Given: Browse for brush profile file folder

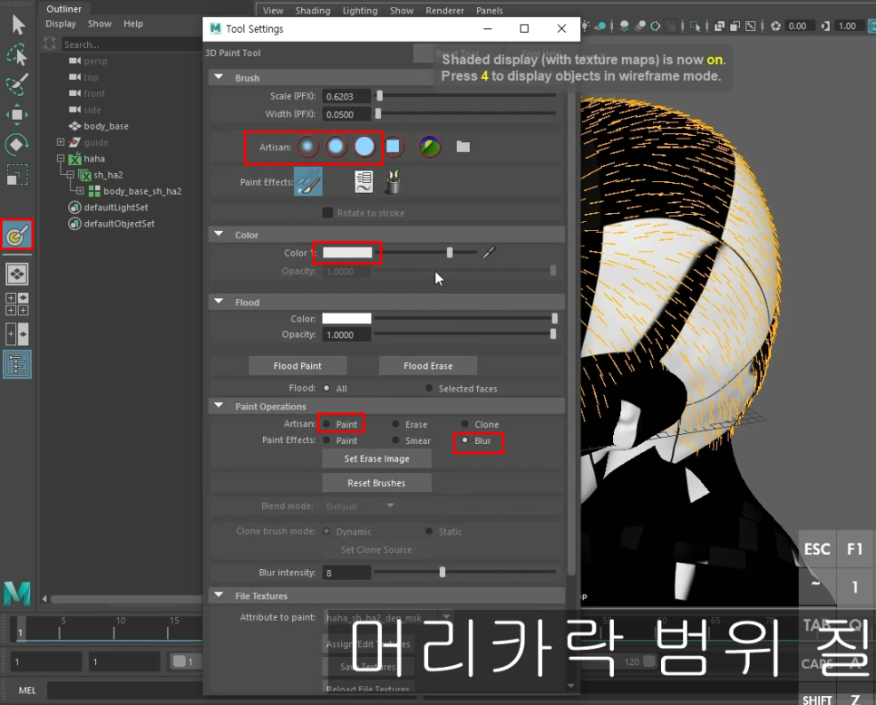Looking at the screenshot, I should [463, 147].
